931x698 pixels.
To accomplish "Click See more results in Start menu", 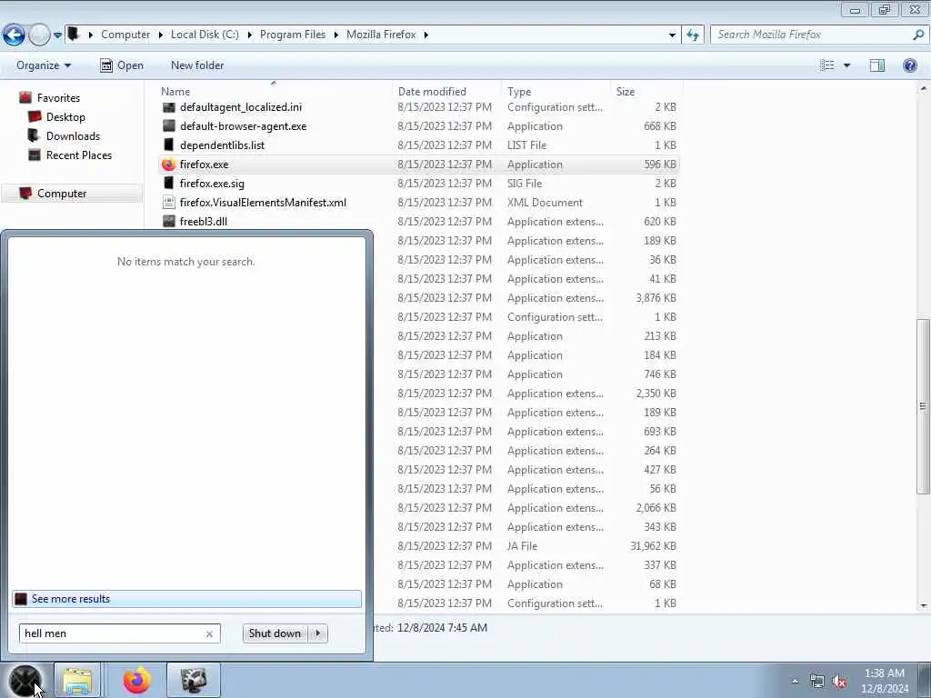I will 186,599.
